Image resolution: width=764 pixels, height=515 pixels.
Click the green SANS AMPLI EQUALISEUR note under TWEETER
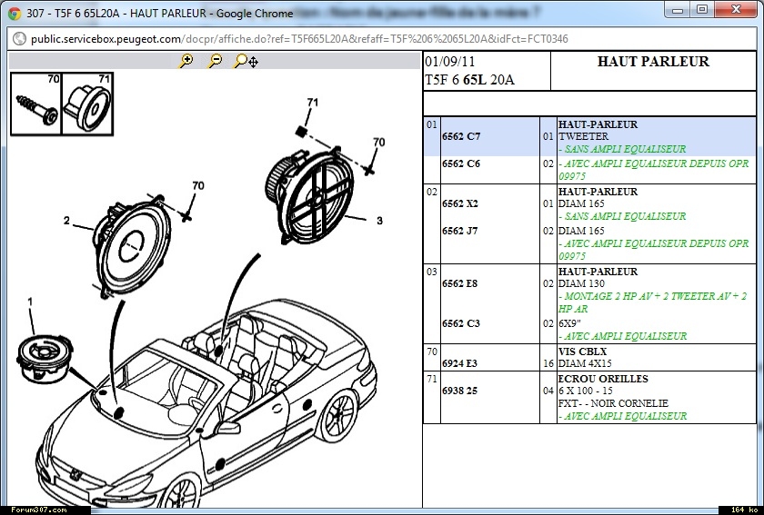[622, 149]
